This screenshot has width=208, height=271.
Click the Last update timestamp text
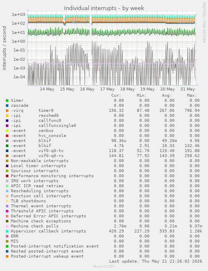click(156, 261)
